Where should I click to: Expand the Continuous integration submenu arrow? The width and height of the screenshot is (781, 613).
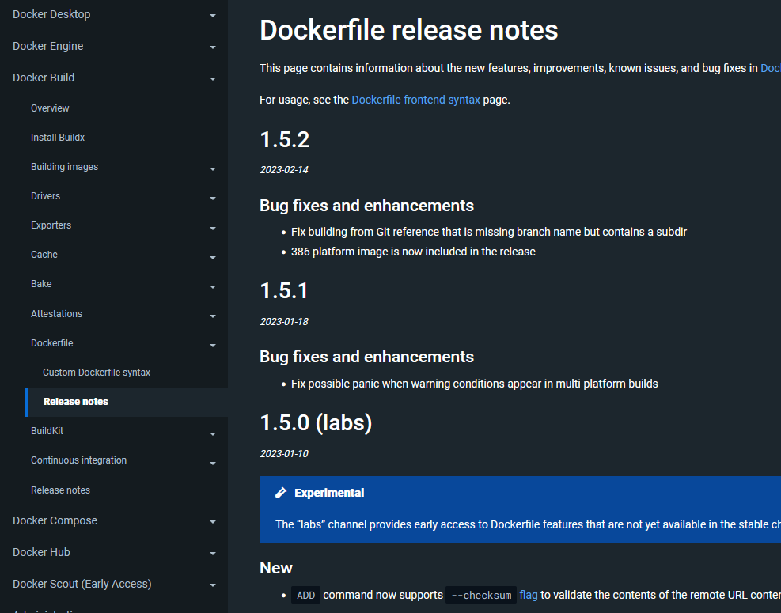pos(213,463)
